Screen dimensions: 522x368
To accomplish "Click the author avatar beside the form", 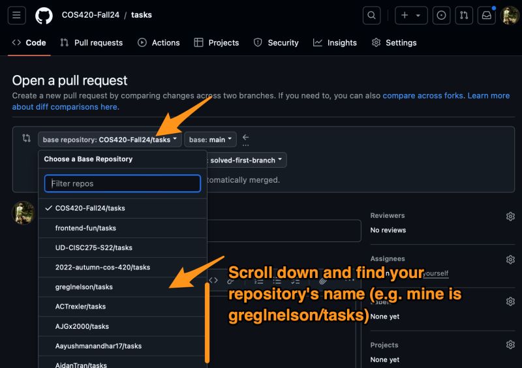I will coord(23,213).
